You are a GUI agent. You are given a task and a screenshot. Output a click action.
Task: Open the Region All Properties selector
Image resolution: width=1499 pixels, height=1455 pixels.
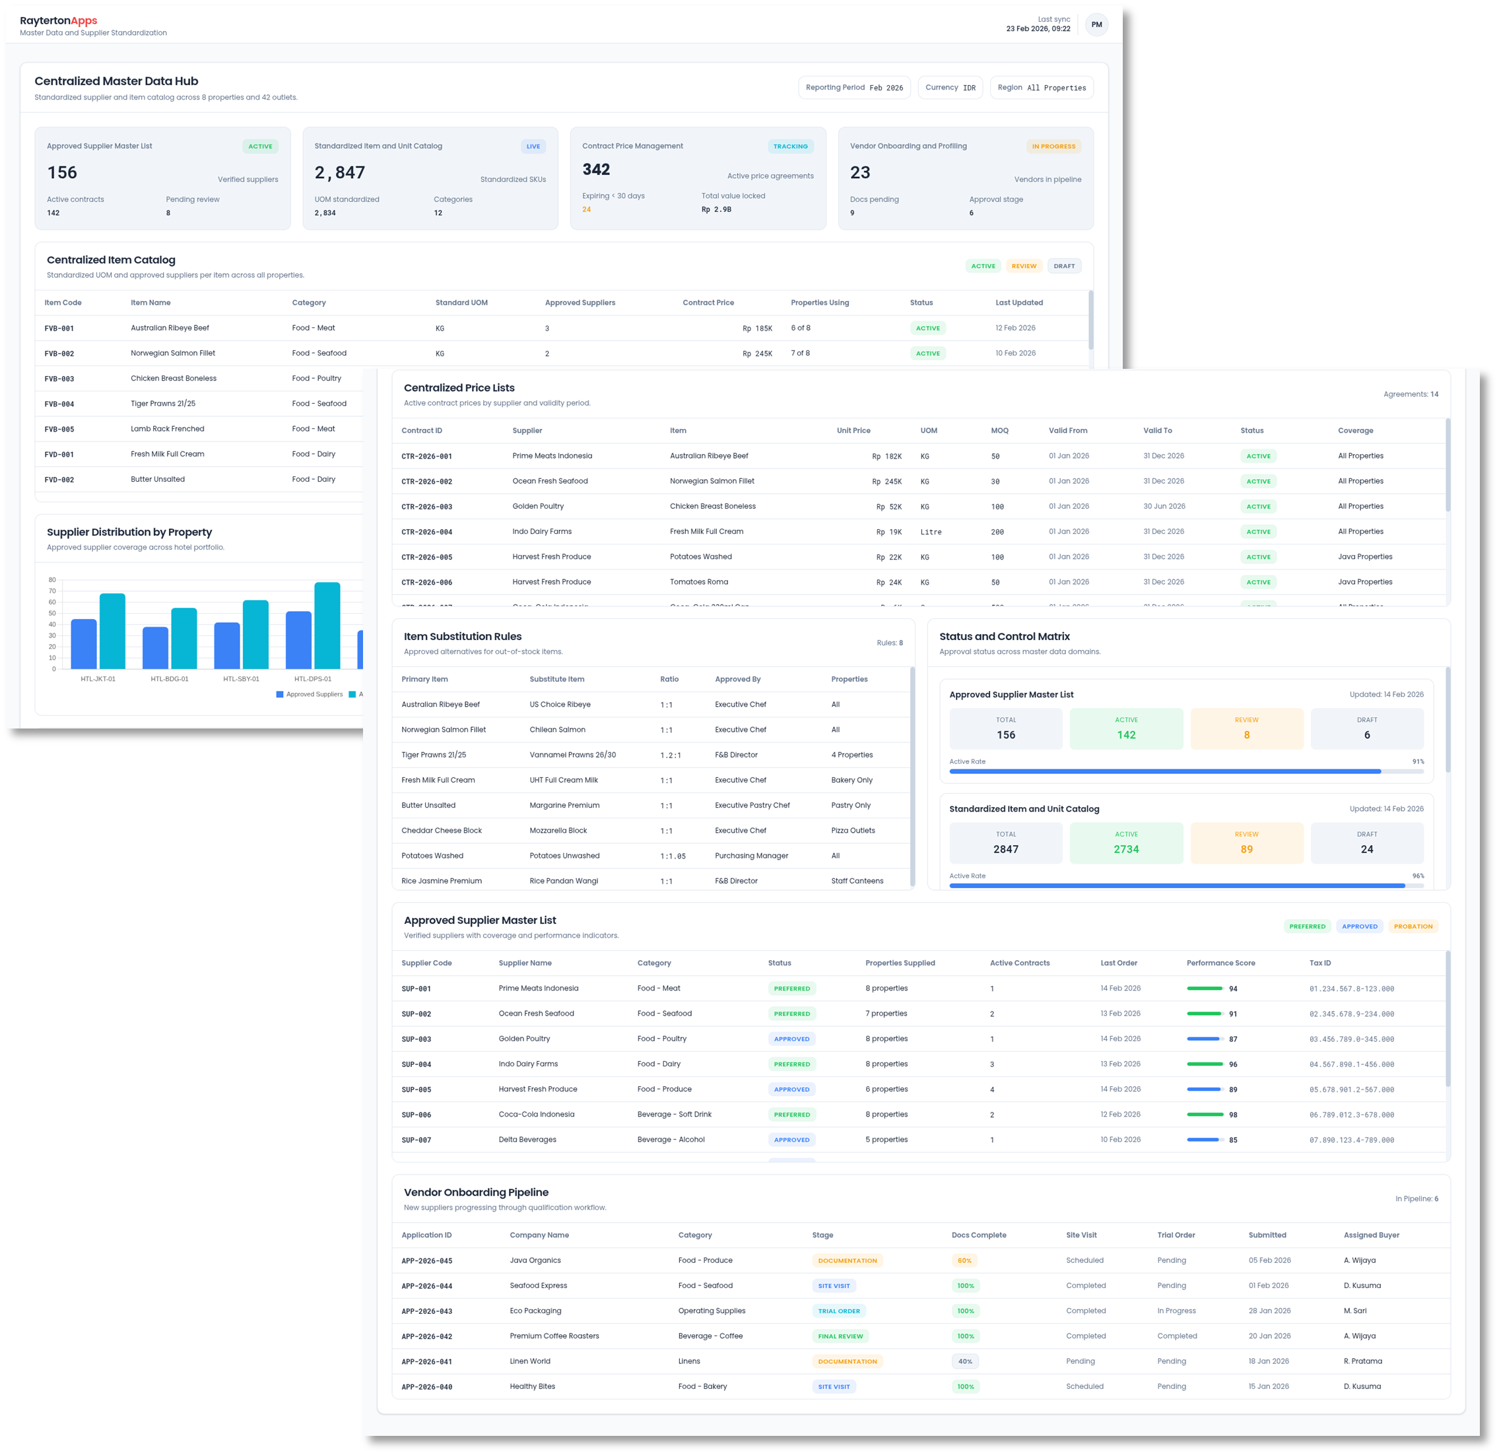(x=1042, y=87)
